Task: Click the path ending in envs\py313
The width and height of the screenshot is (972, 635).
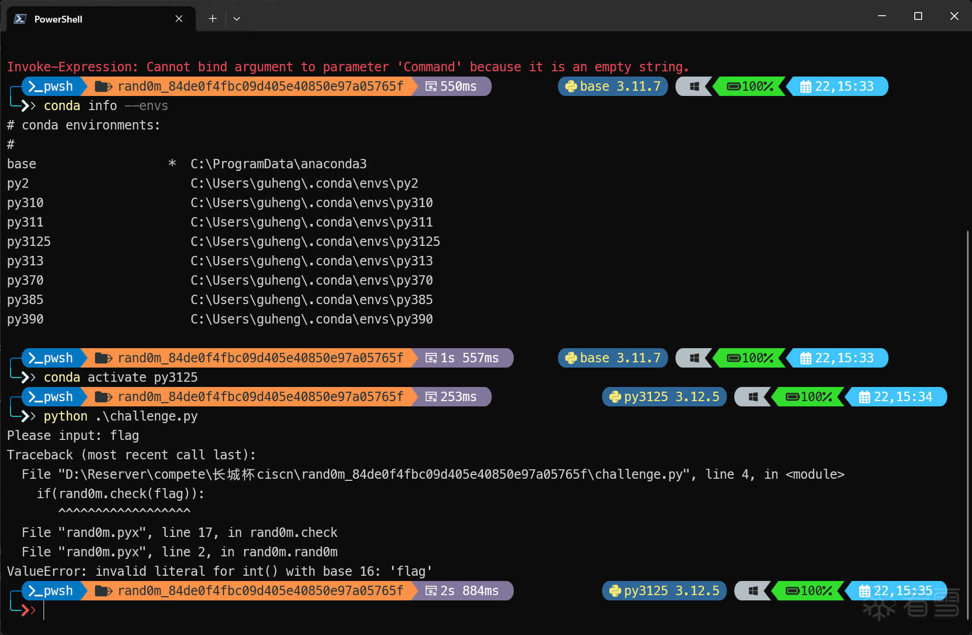Action: [x=312, y=261]
